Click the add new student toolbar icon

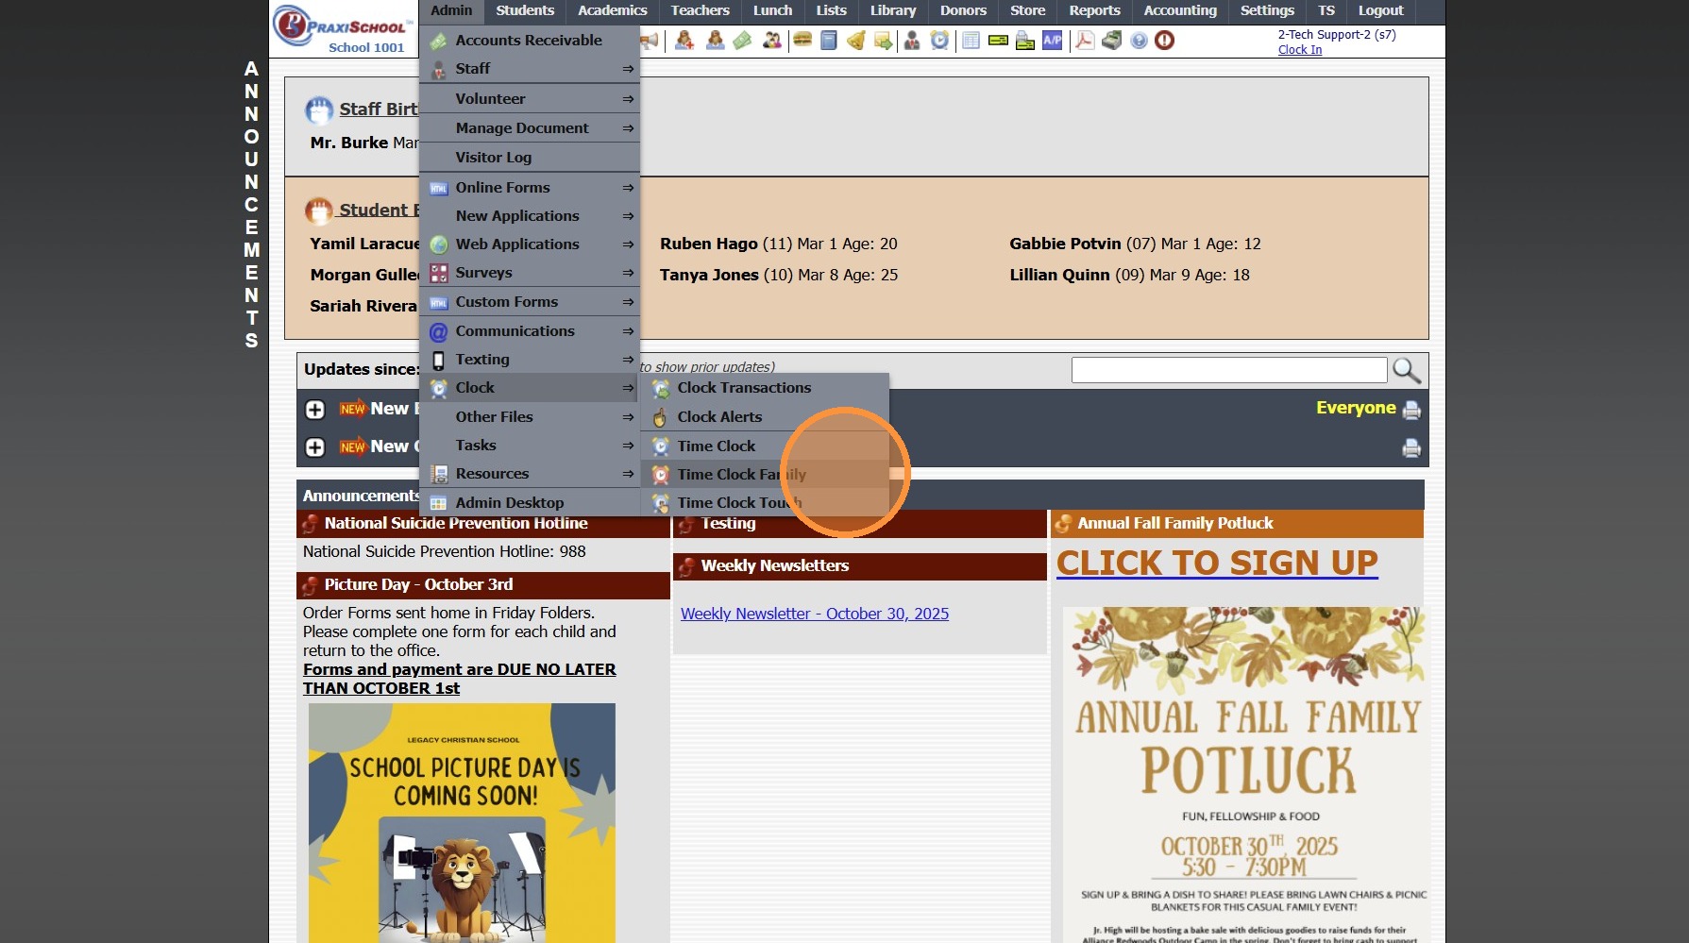click(x=684, y=41)
